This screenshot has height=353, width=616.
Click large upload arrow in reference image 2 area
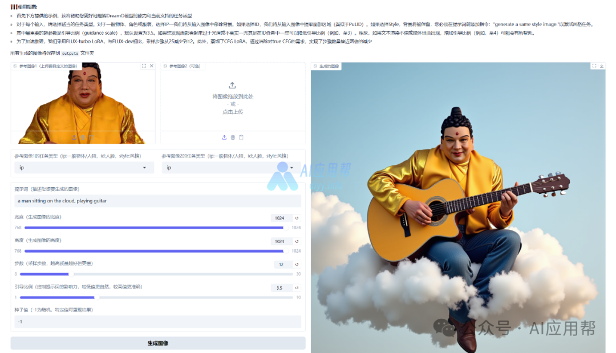point(232,85)
